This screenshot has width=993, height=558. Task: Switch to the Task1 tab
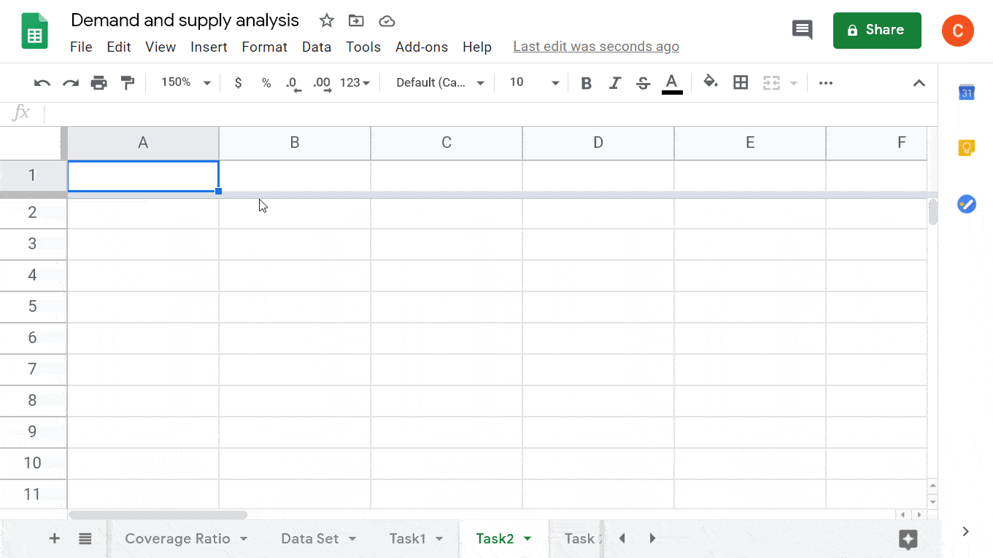(407, 538)
